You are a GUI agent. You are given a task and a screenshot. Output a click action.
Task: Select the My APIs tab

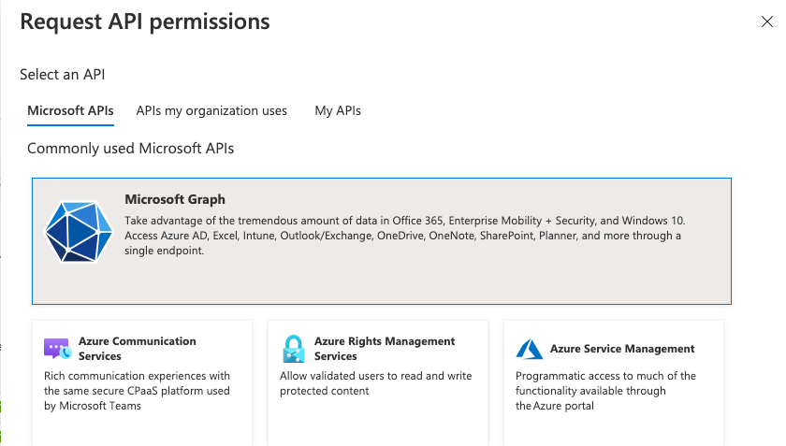pos(338,110)
